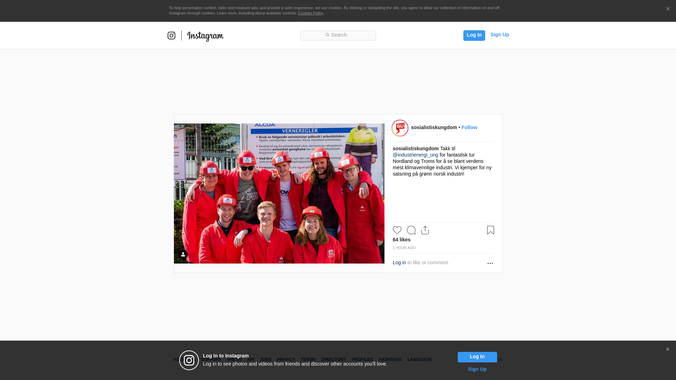This screenshot has height=380, width=676.
Task: Show tagged people icon on photo
Action: 183,254
